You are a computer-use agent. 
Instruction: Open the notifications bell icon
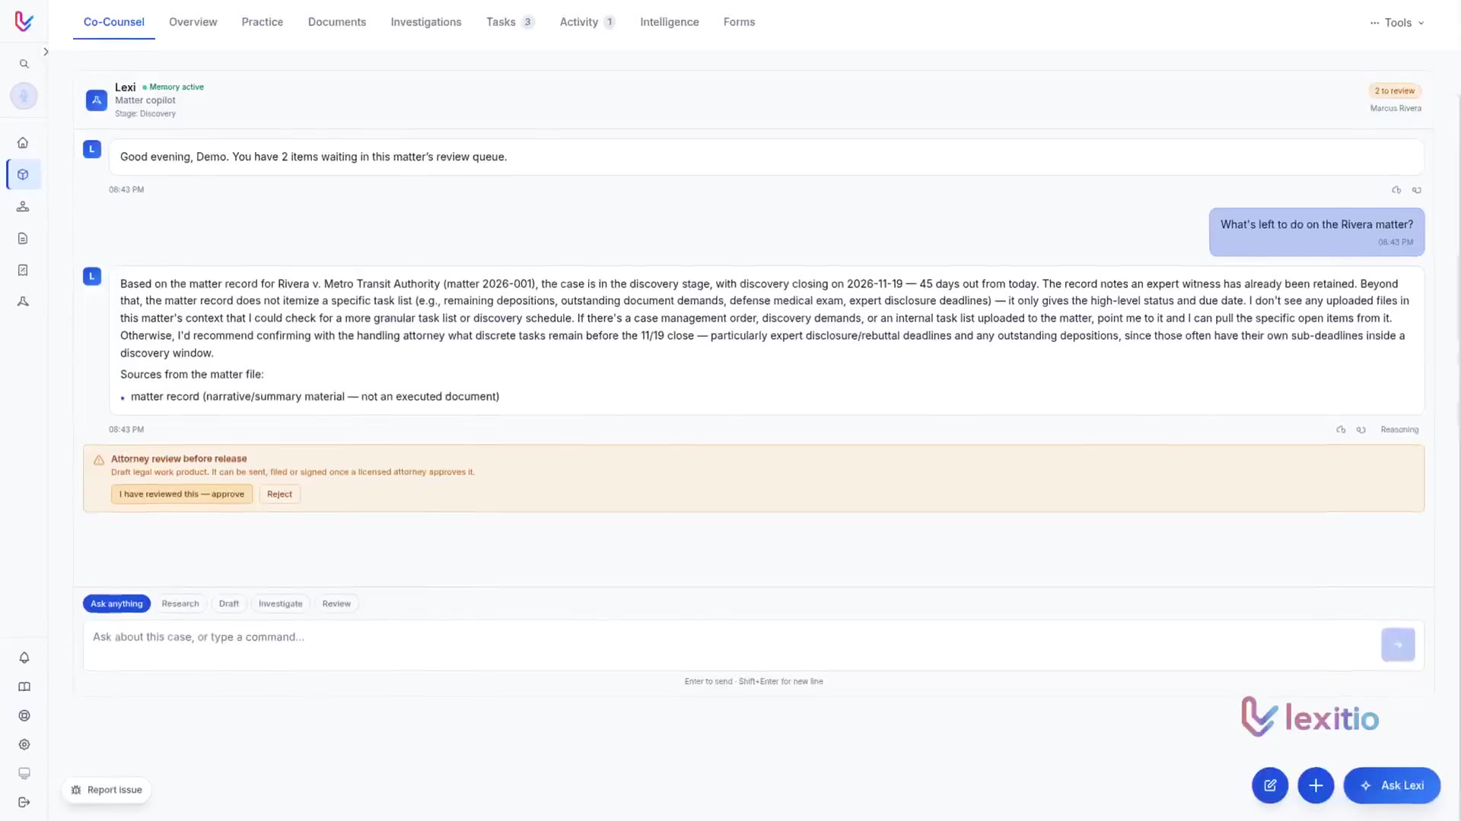point(24,658)
